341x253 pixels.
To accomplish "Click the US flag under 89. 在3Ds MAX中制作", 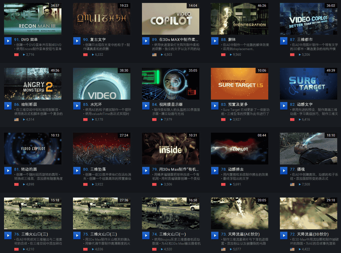I will (x=154, y=55).
